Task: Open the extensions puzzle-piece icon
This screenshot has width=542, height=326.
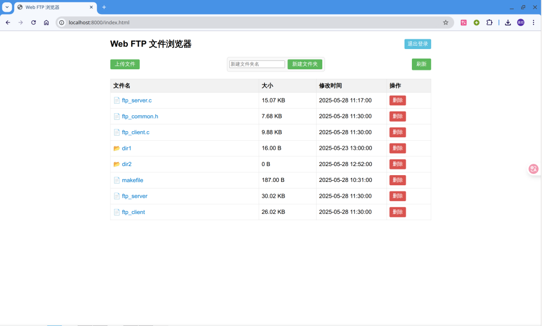Action: [x=490, y=23]
